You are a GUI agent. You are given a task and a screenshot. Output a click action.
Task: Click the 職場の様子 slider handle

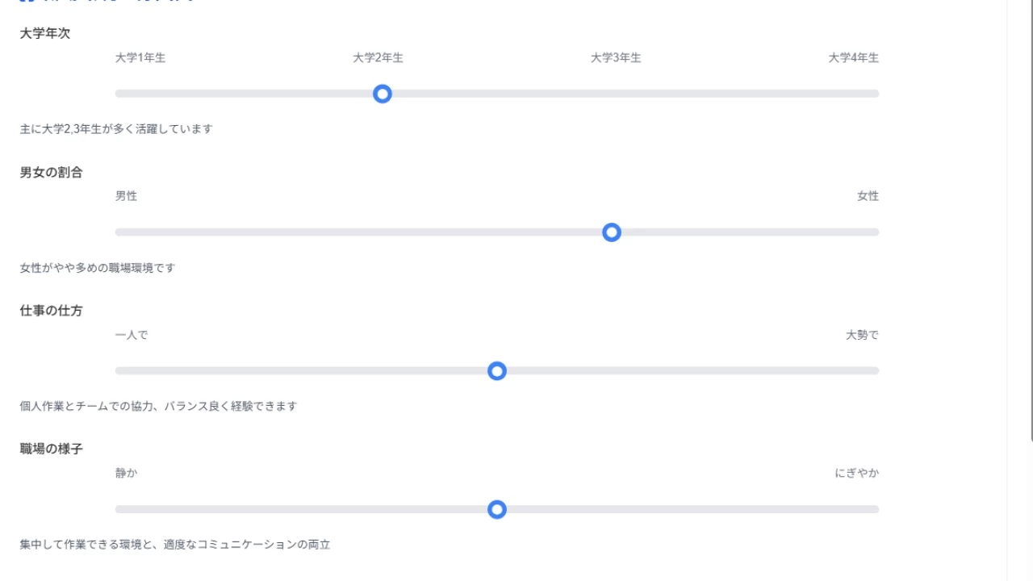click(x=497, y=509)
